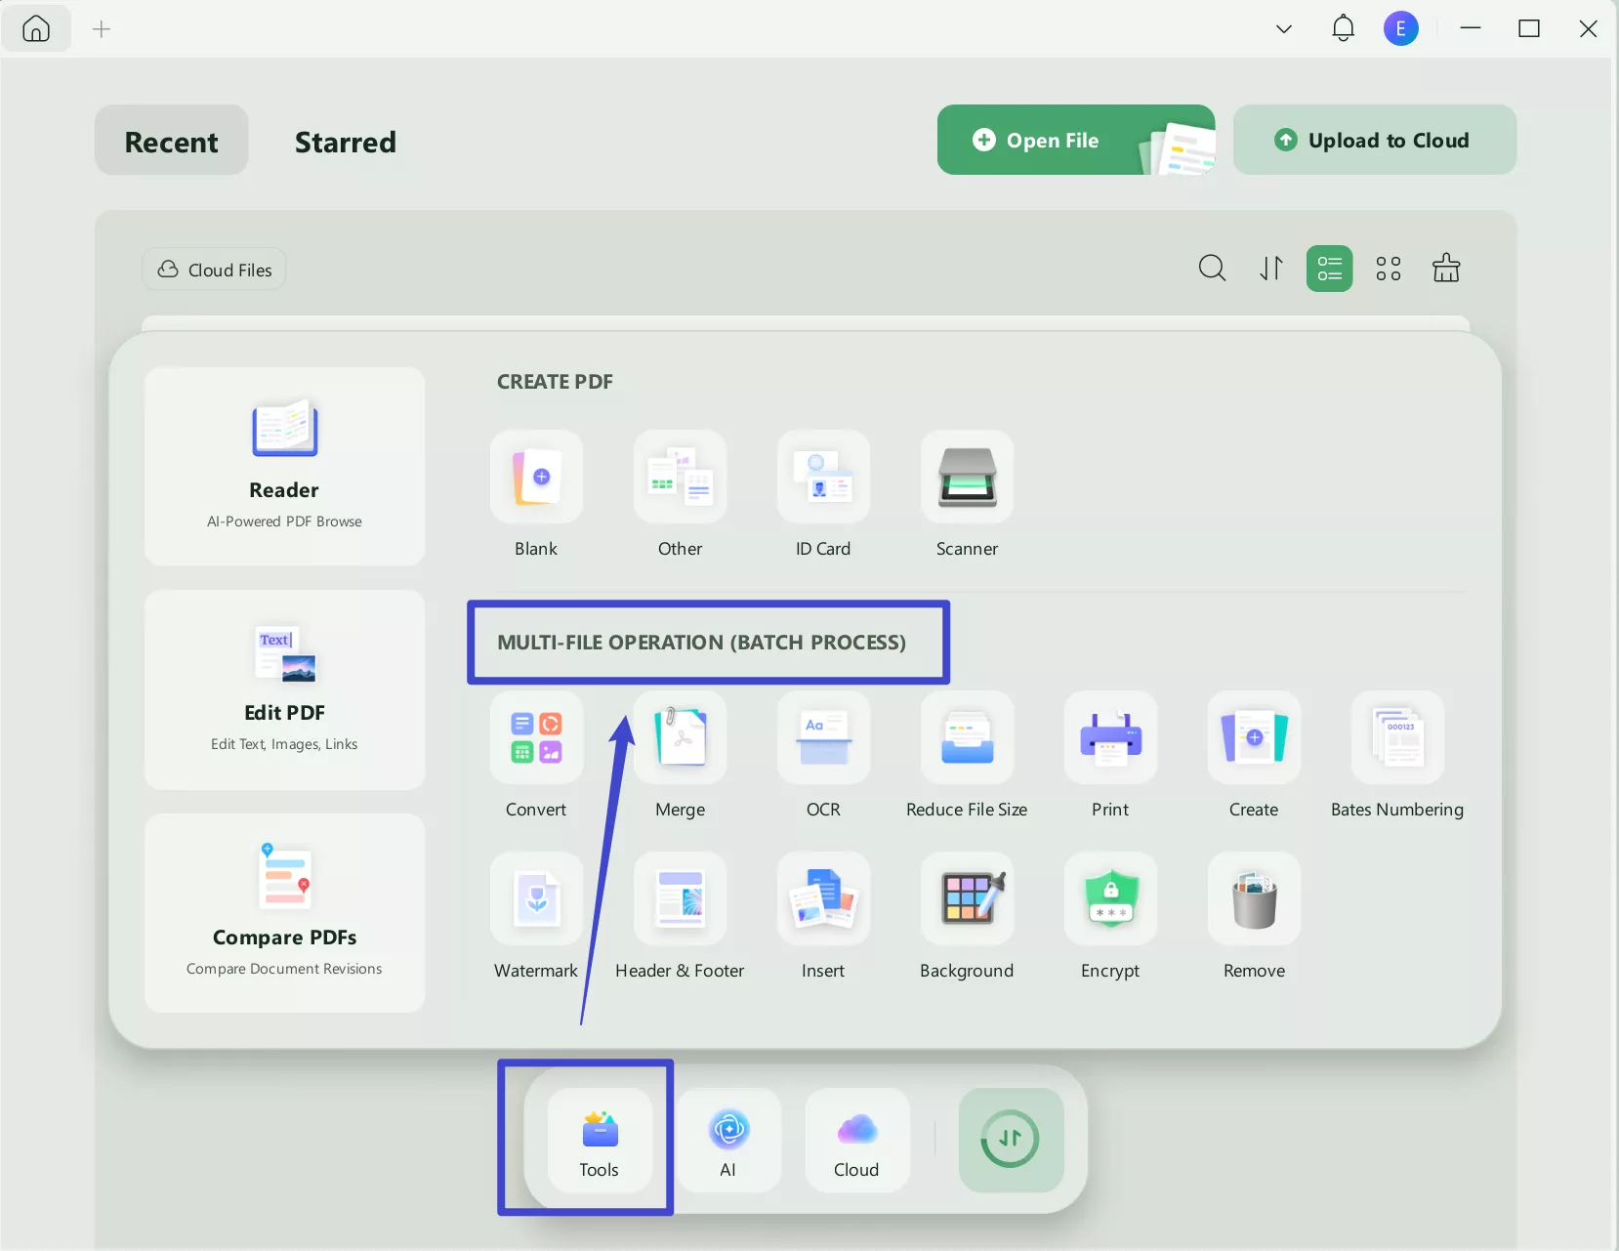Open Cloud Files
Viewport: 1619px width, 1251px height.
[214, 270]
